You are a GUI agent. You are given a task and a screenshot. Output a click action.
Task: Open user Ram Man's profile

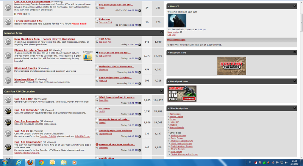click(x=103, y=100)
